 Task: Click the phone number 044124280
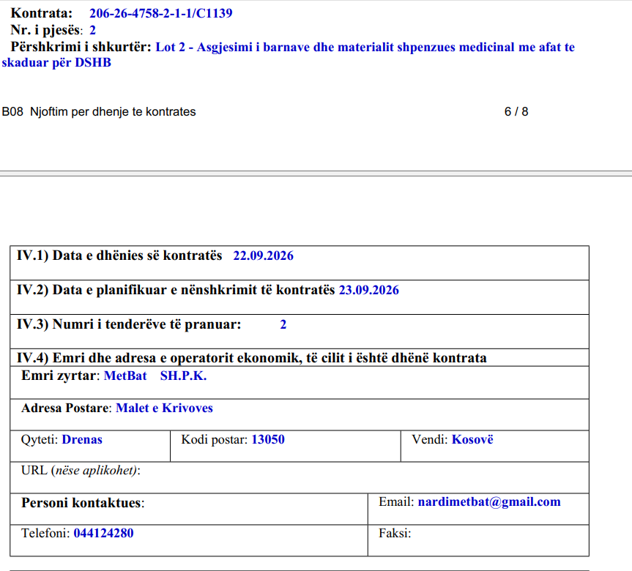[103, 533]
